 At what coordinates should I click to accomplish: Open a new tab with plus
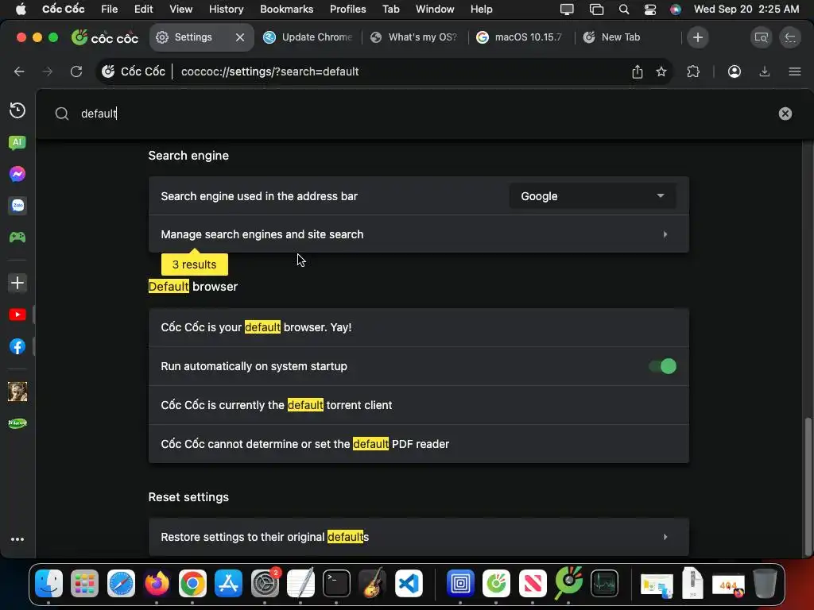click(x=698, y=37)
